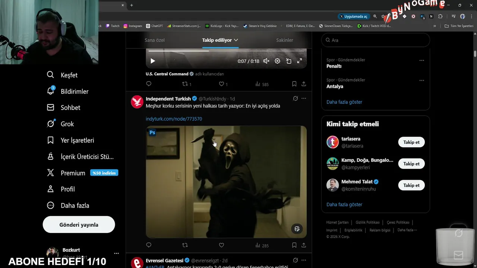
Task: Show more follow suggestions link
Action: (x=344, y=205)
